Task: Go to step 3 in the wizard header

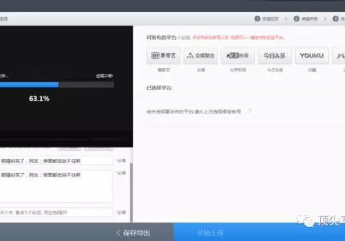Action: coord(339,19)
